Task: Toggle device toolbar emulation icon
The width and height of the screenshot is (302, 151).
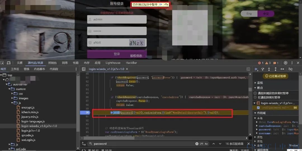Action: [x=9, y=63]
